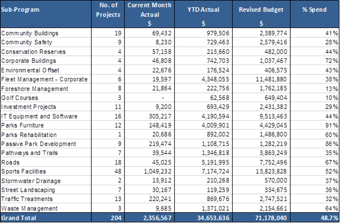
Task: Select the Grand Total row label
Action: point(19,218)
